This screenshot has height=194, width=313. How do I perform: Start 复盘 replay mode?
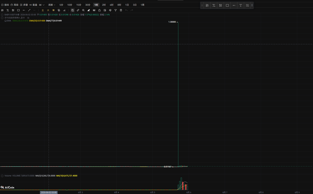tap(33, 5)
